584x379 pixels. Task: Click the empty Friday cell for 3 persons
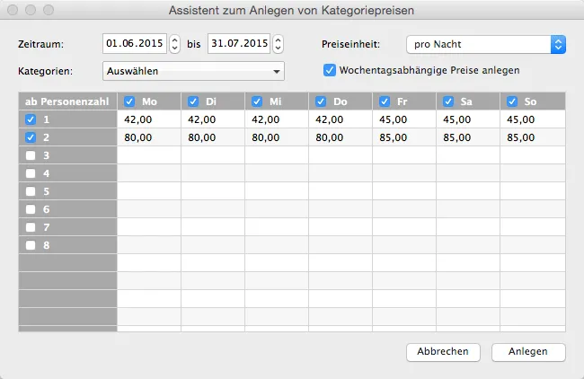click(404, 155)
